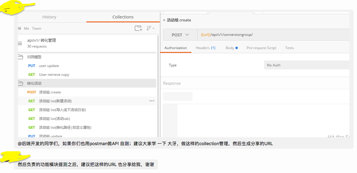This screenshot has width=357, height=173.
Task: Click the 归因模型 folder icon
Action: (x=21, y=57)
